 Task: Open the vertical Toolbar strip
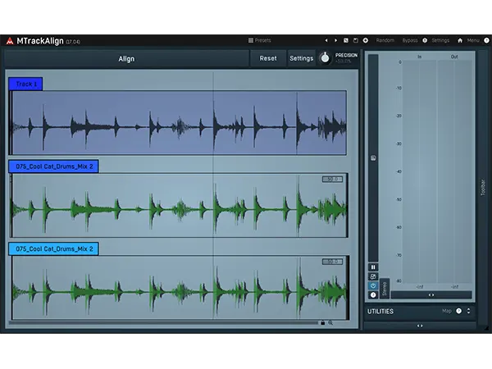tap(483, 188)
